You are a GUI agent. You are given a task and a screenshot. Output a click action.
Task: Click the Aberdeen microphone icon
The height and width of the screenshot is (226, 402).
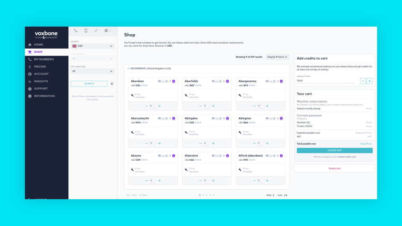[x=170, y=81]
